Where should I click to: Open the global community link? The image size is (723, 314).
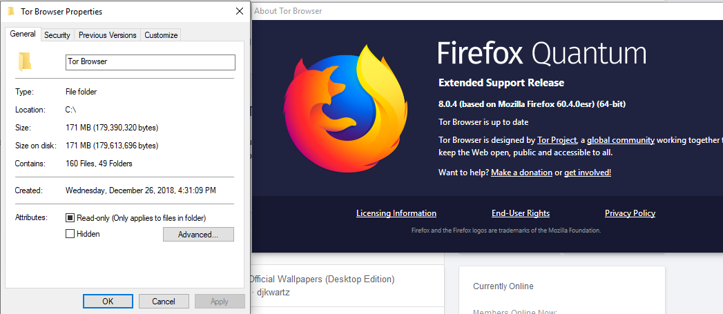point(621,140)
